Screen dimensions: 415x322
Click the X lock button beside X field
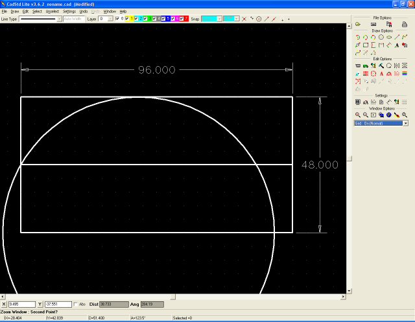click(4, 305)
